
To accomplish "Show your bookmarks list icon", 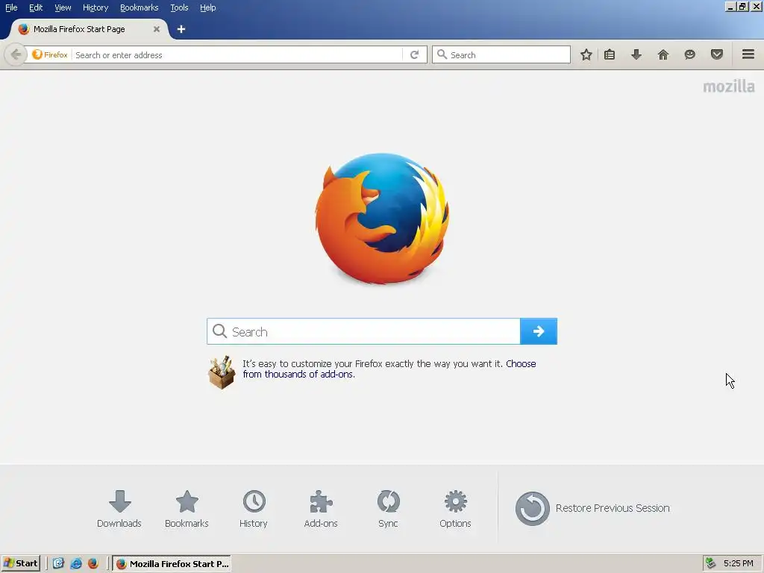I will [610, 54].
